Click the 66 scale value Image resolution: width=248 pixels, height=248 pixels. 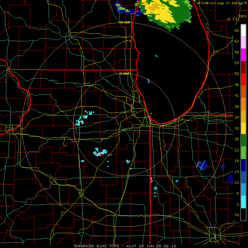pyautogui.click(x=237, y=30)
